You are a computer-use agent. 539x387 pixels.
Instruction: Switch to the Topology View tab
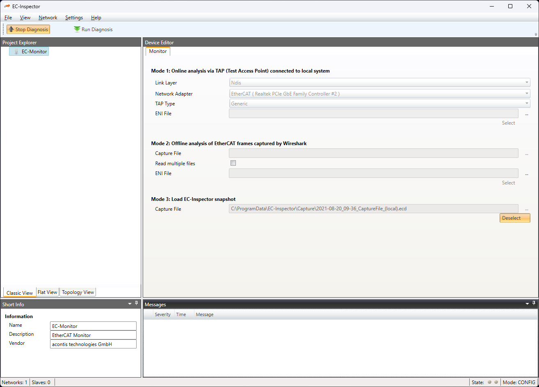coord(78,292)
